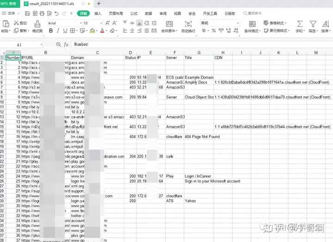The width and height of the screenshot is (333, 242).
Task: Click the Print icon in quick access toolbar
Action: [x=42, y=13]
